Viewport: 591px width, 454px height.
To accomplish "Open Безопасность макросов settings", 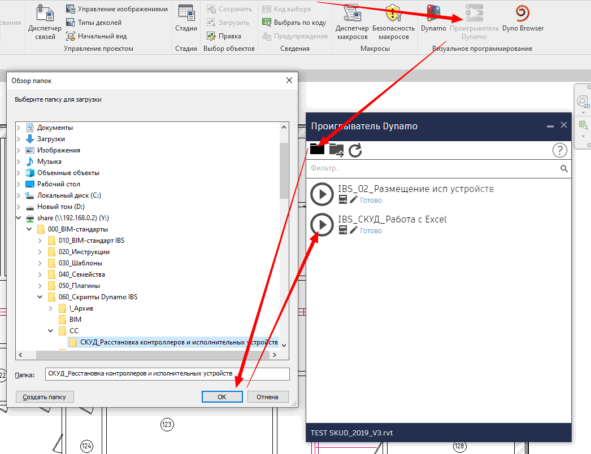I will click(x=393, y=22).
